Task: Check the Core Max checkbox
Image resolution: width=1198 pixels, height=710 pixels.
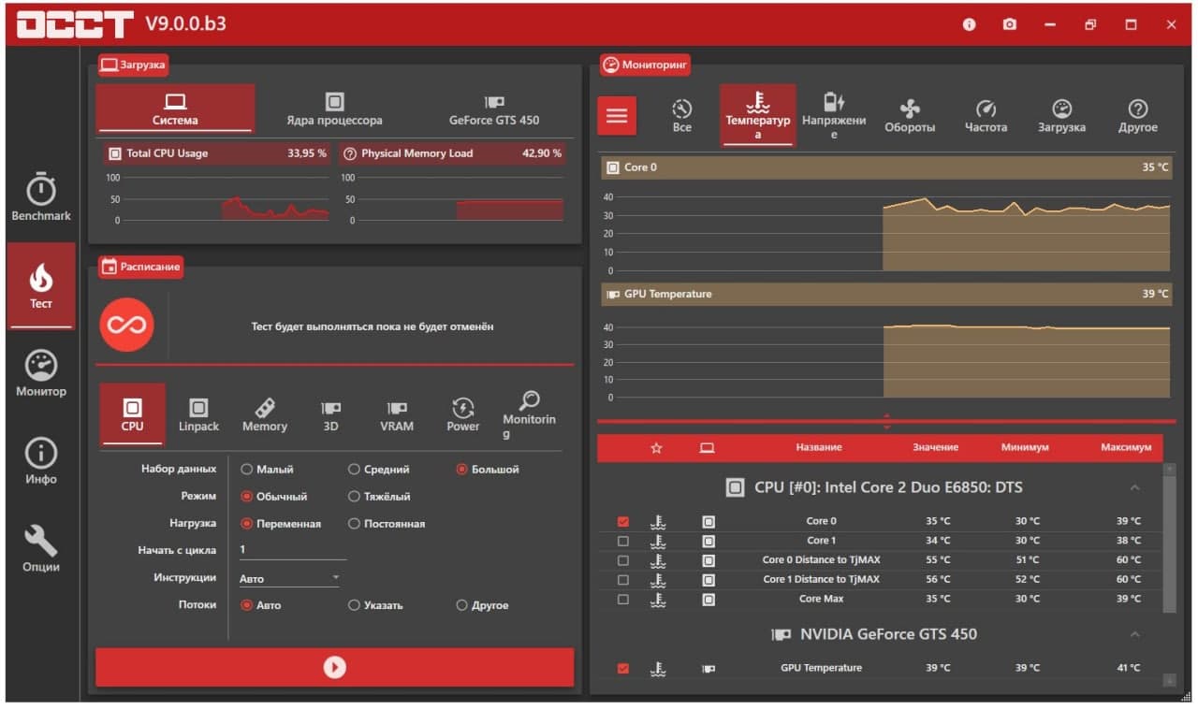Action: [623, 600]
